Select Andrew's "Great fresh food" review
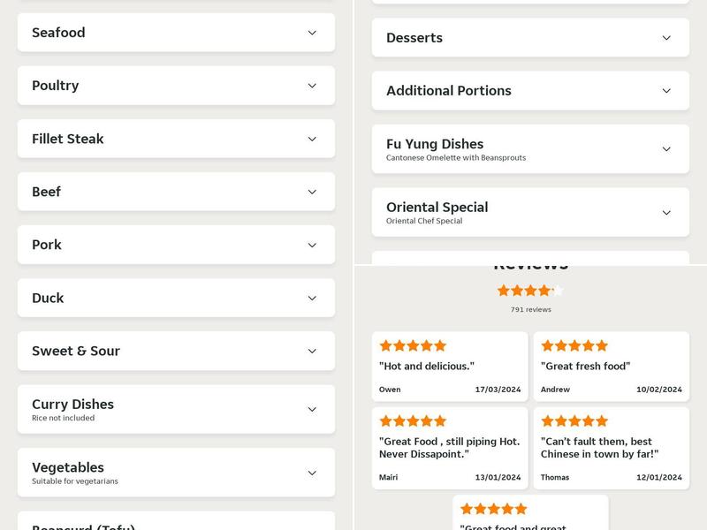The height and width of the screenshot is (530, 707). coord(611,366)
